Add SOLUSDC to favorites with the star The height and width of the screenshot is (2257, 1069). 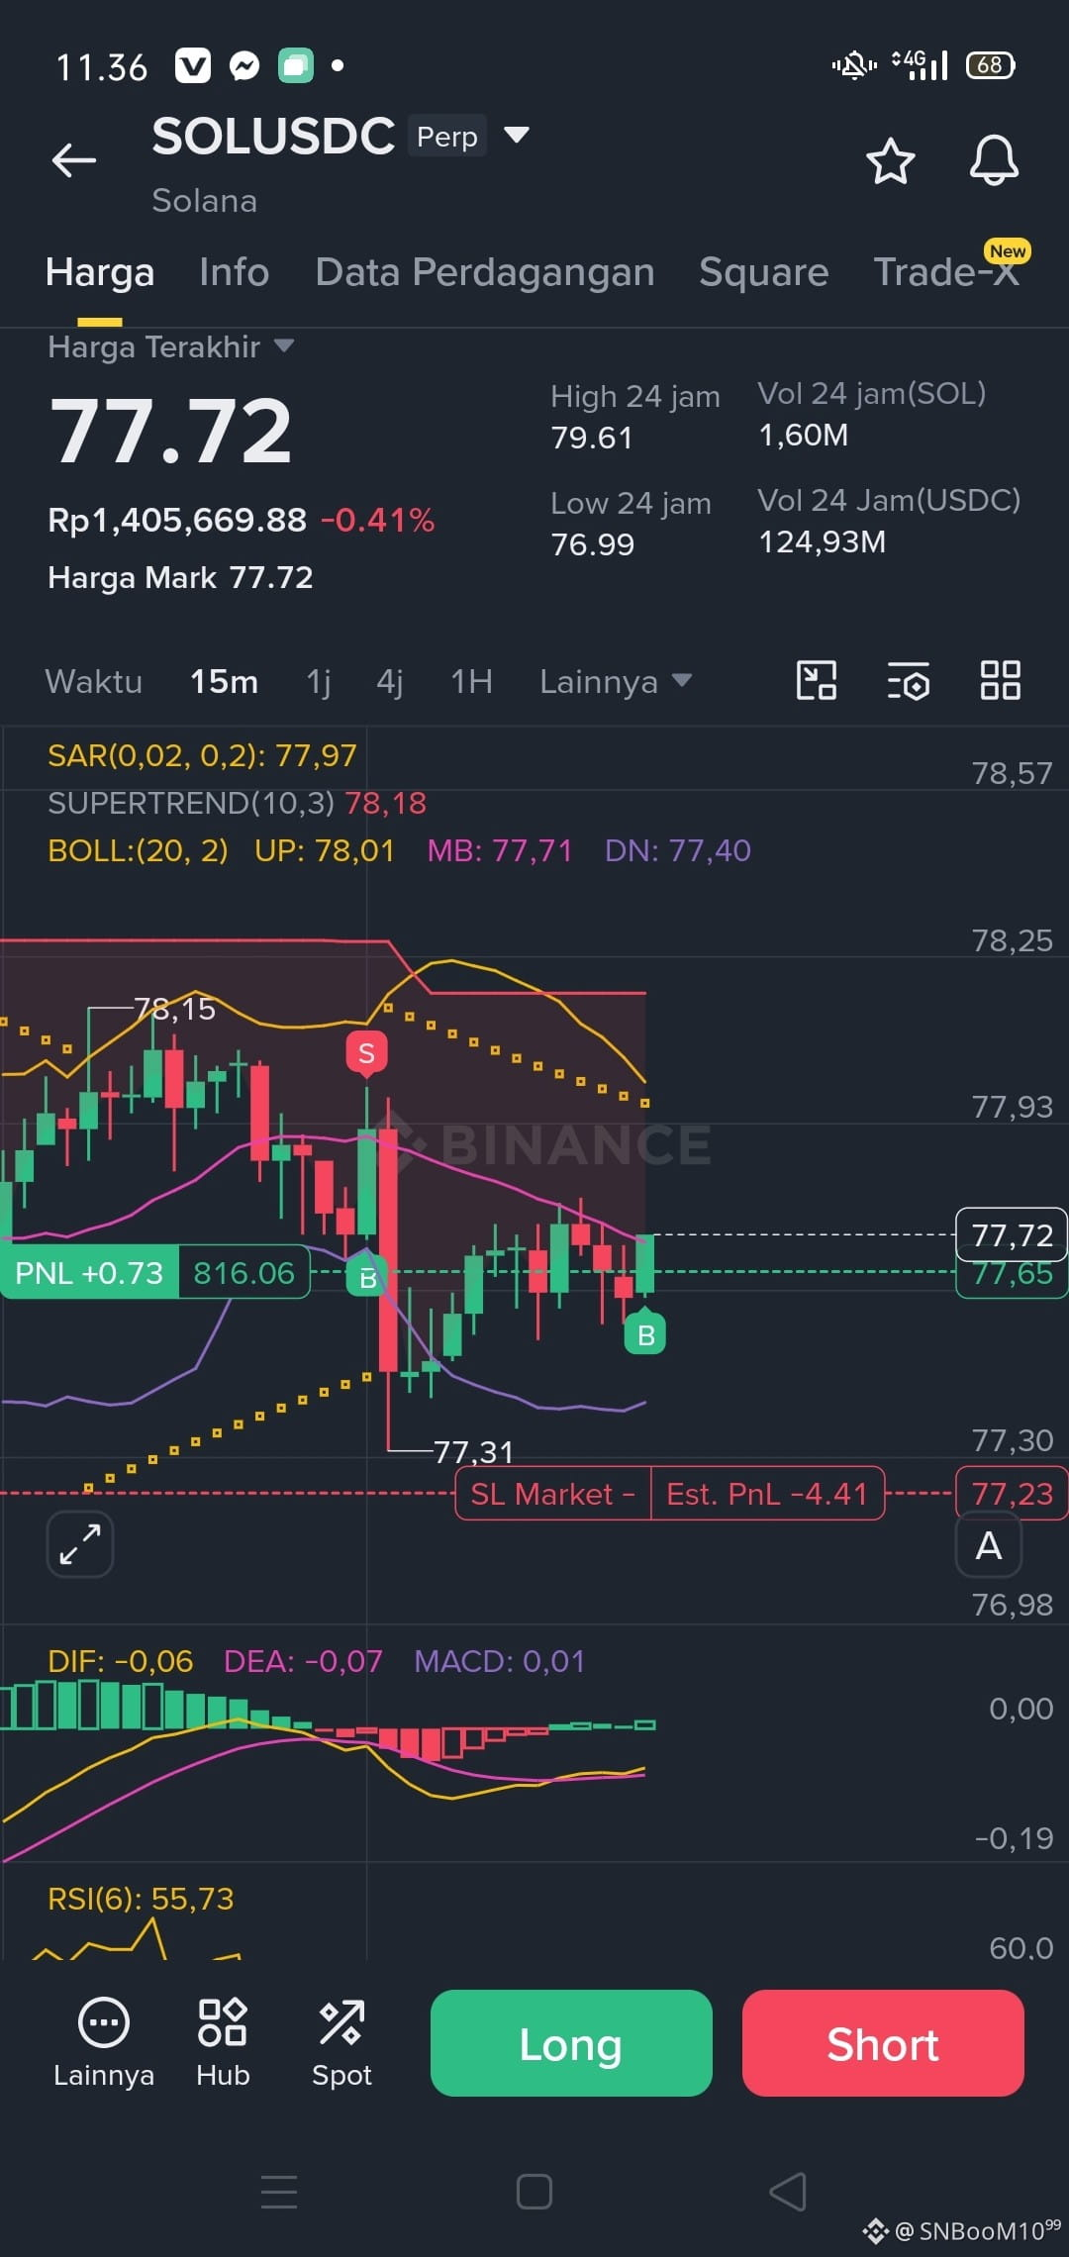(890, 160)
